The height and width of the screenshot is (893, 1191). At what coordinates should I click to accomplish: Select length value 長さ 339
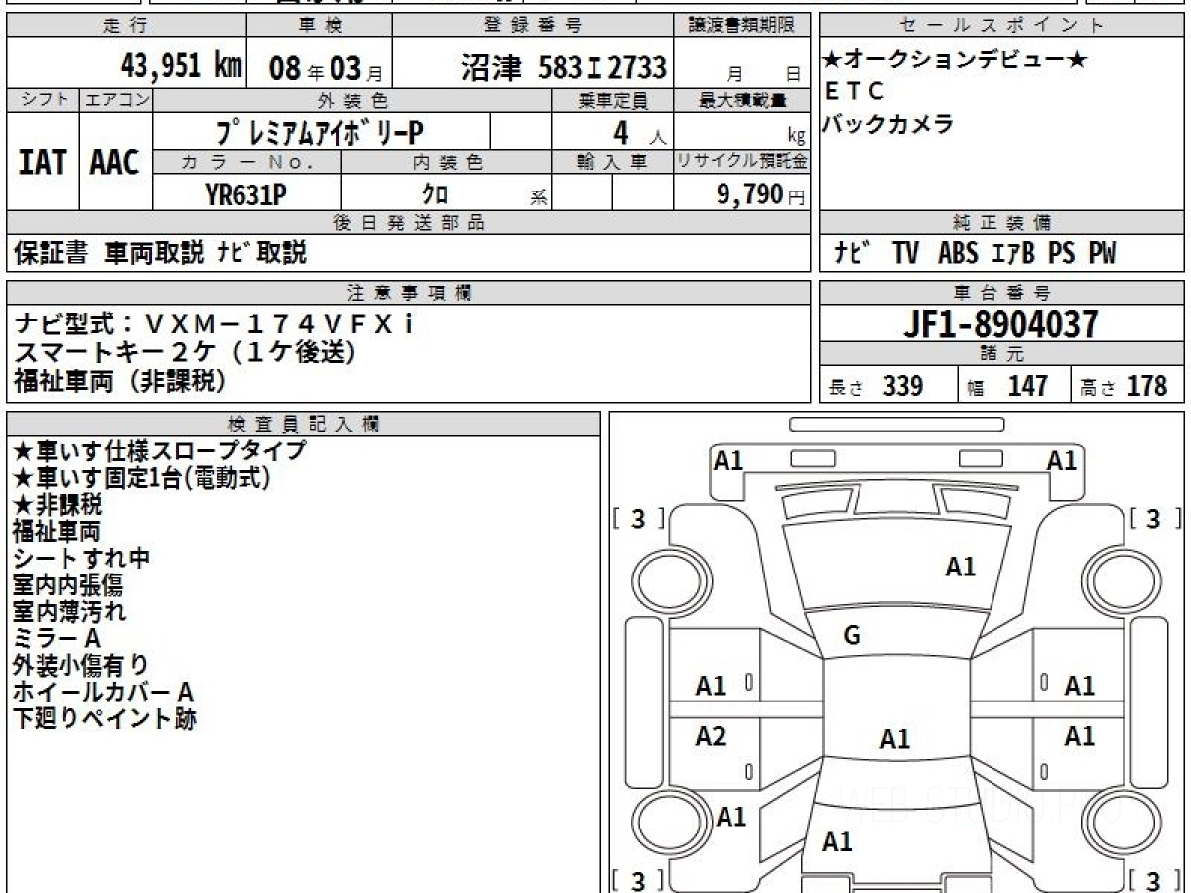click(x=875, y=386)
